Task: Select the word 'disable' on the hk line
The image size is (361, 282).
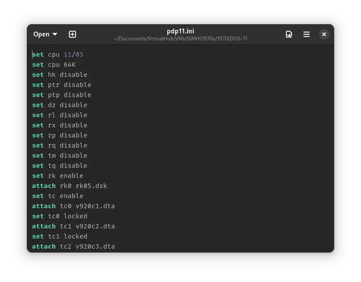Action: tap(73, 75)
